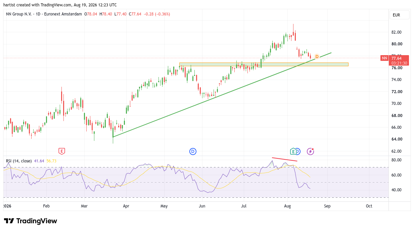The image size is (414, 231).
Task: Click the green earnings E marker in August
Action: pos(293,151)
